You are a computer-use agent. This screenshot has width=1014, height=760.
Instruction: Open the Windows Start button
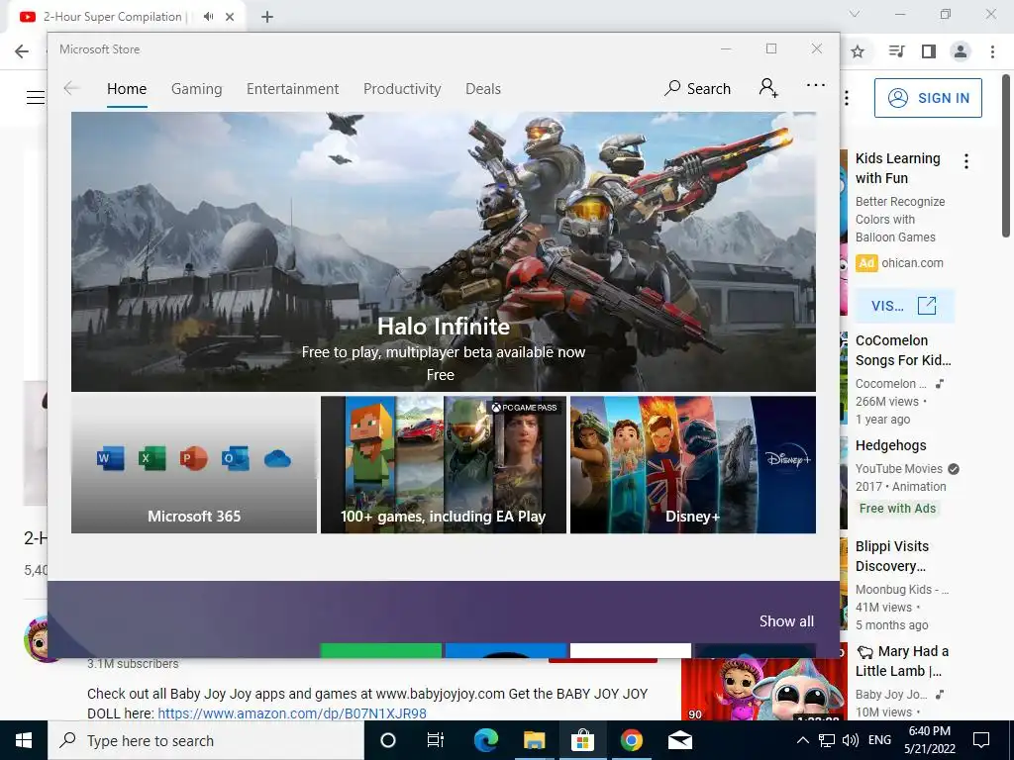(x=24, y=740)
